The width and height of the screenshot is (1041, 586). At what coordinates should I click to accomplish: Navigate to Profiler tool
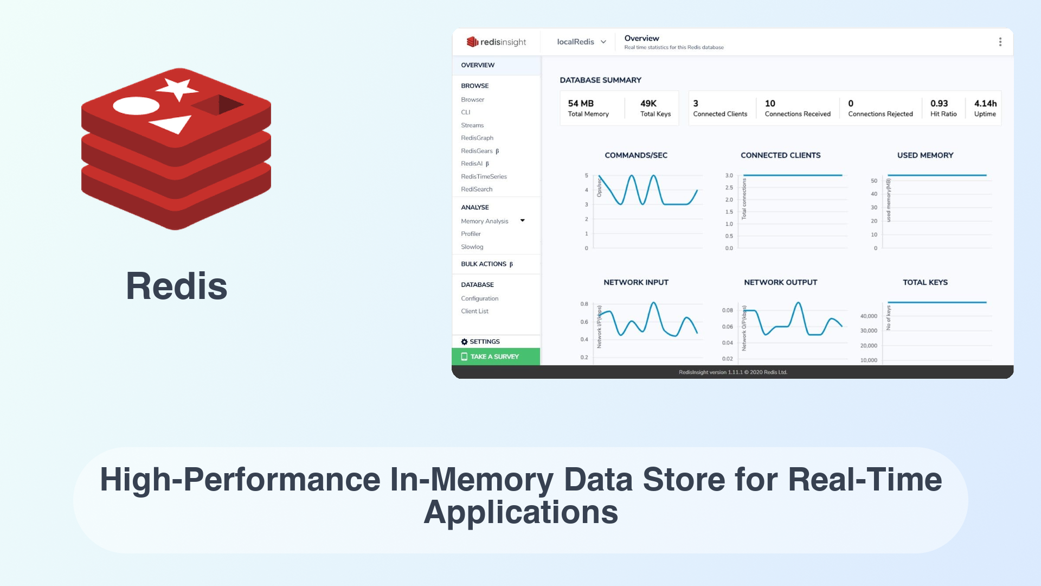(x=471, y=233)
